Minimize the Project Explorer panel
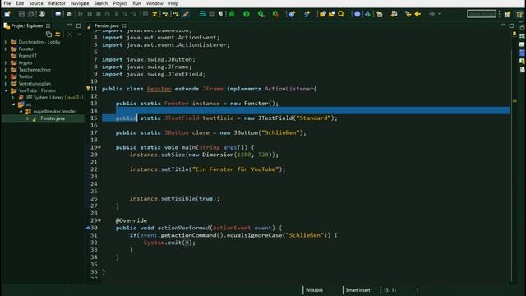The image size is (526, 296). [70, 25]
